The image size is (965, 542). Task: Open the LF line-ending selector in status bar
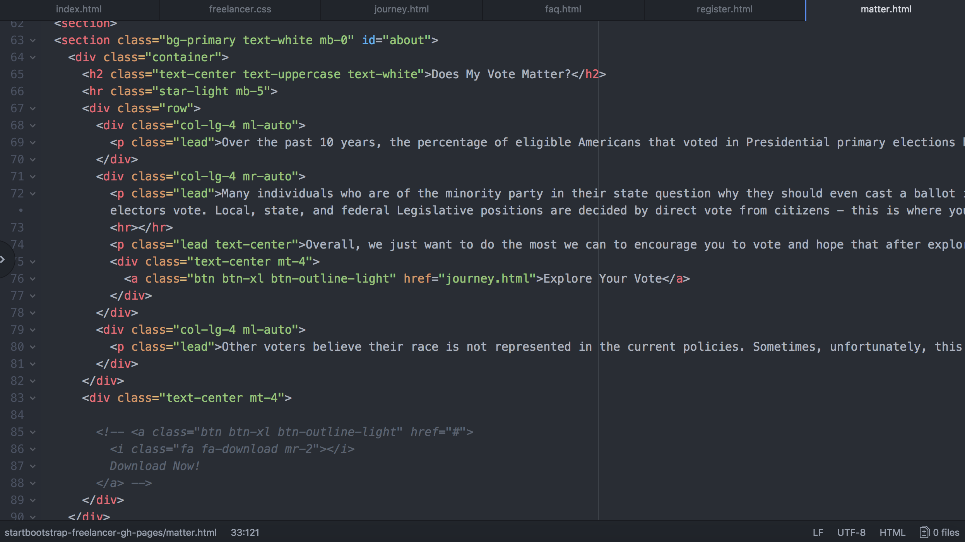tap(818, 532)
